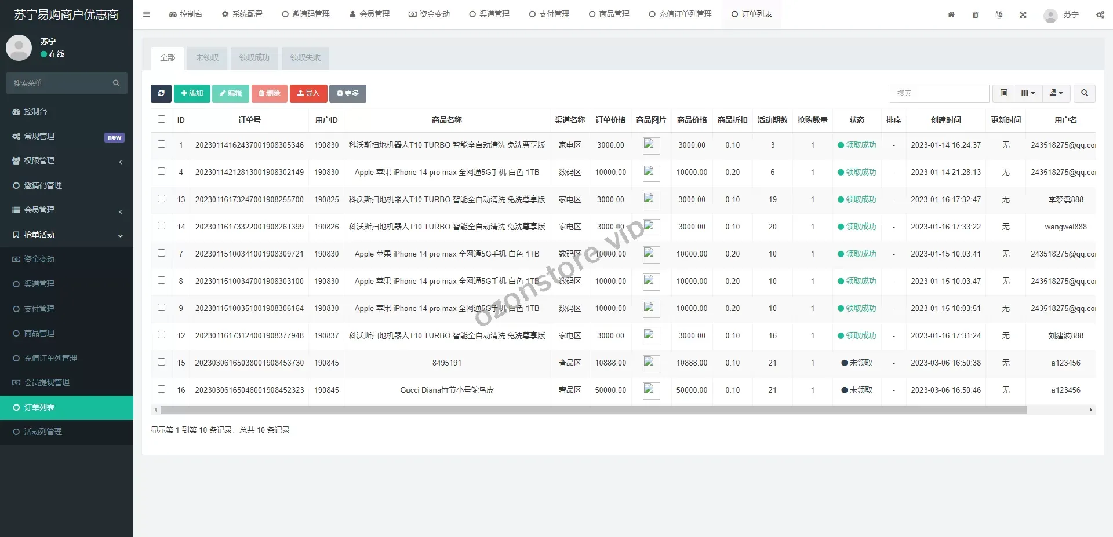
Task: Toggle fullscreen with the expand arrows icon
Action: [1023, 15]
